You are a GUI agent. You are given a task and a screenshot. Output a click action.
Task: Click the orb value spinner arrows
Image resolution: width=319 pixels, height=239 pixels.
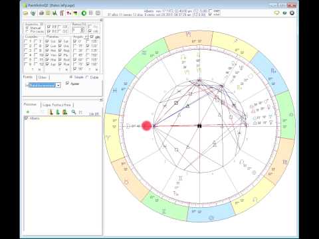pos(82,30)
